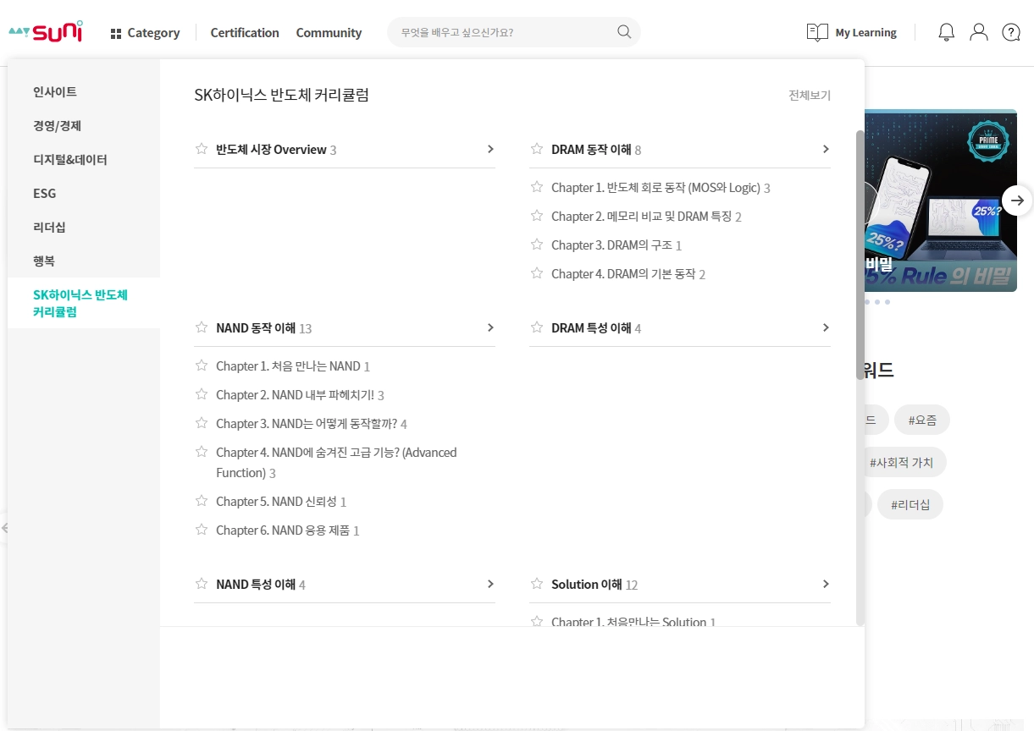Star Chapter 1. 처음 만나는 NAND
Screen dimensions: 1034x731
202,365
